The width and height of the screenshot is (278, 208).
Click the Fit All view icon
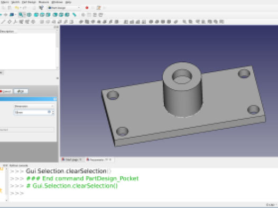coord(21,15)
